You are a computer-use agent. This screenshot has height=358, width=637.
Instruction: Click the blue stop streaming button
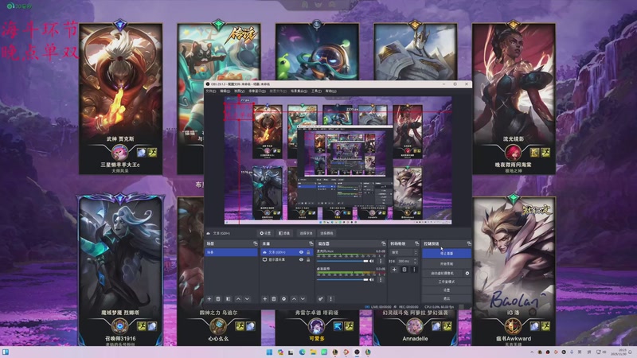(446, 253)
